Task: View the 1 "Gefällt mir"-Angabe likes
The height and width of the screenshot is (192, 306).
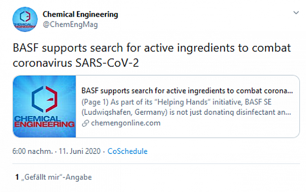Action: [x=54, y=177]
